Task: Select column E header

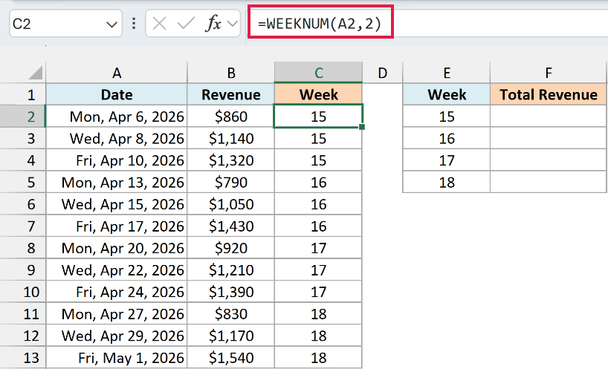Action: point(447,73)
